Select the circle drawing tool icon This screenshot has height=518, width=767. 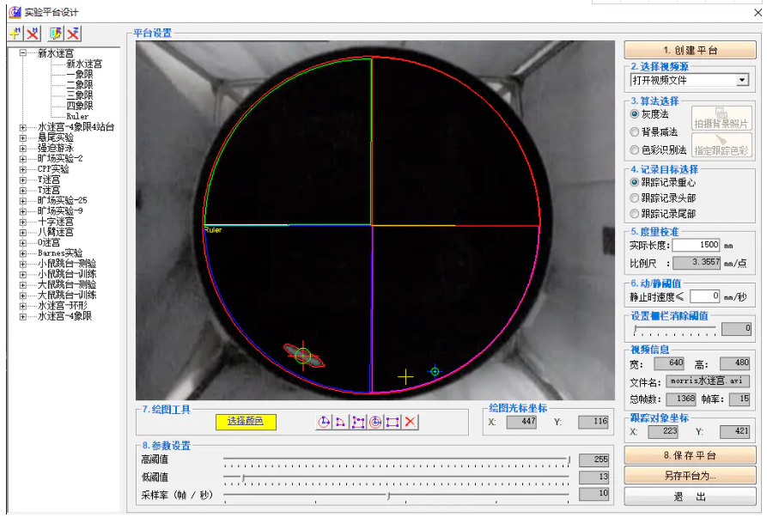(x=324, y=422)
